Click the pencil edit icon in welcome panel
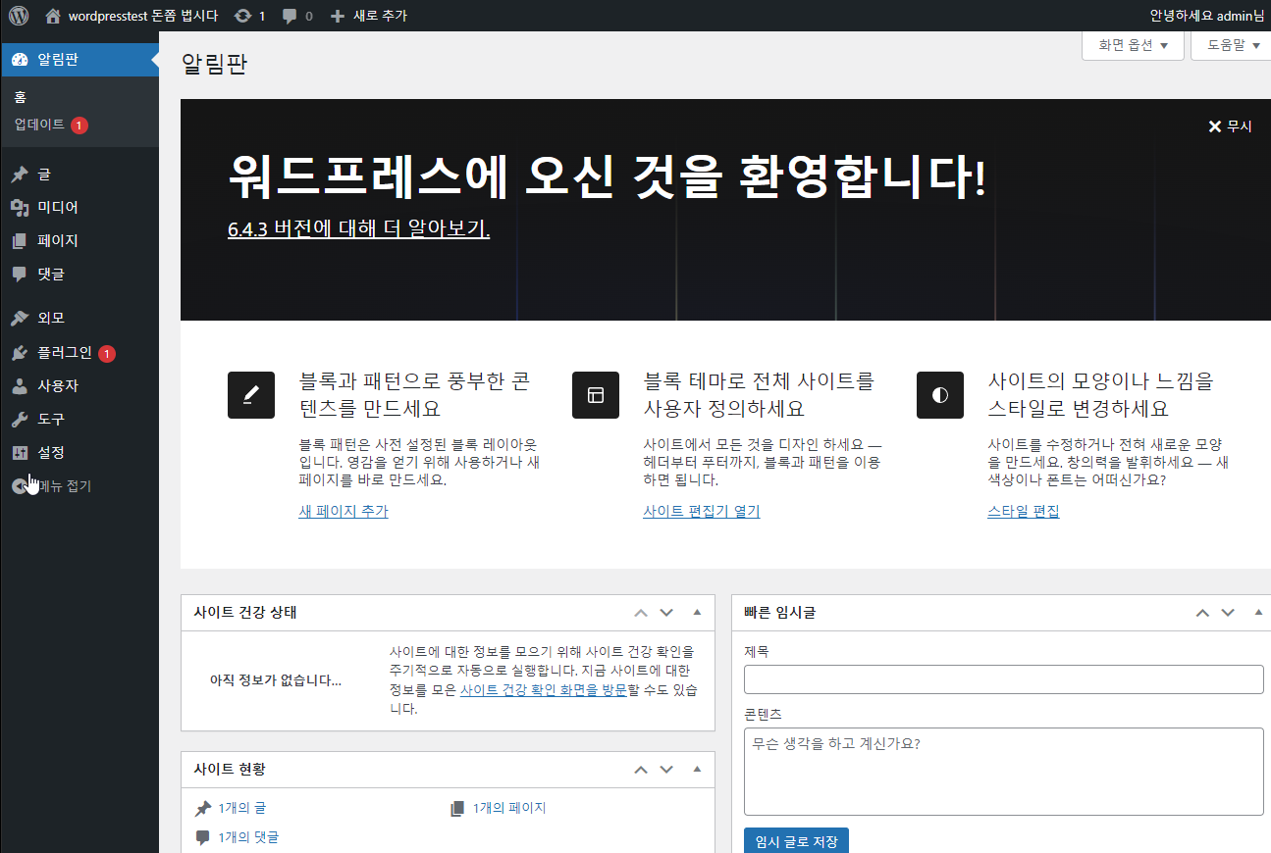The image size is (1271, 853). pyautogui.click(x=251, y=395)
